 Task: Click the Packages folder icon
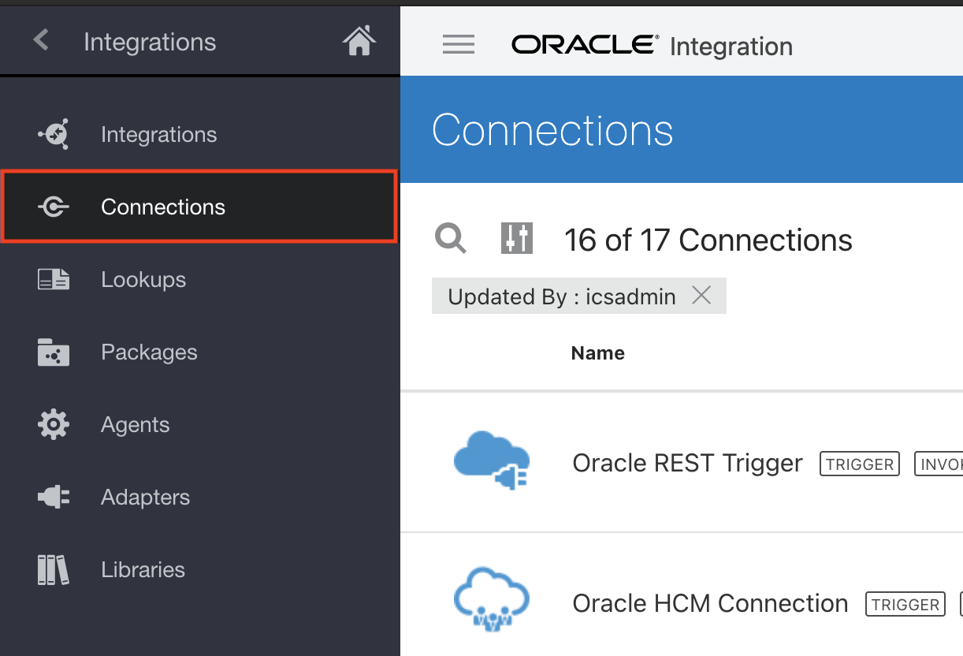(x=54, y=352)
